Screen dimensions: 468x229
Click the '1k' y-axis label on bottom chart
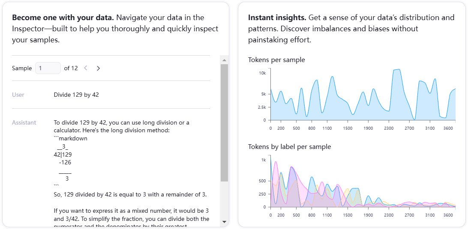[x=264, y=160]
